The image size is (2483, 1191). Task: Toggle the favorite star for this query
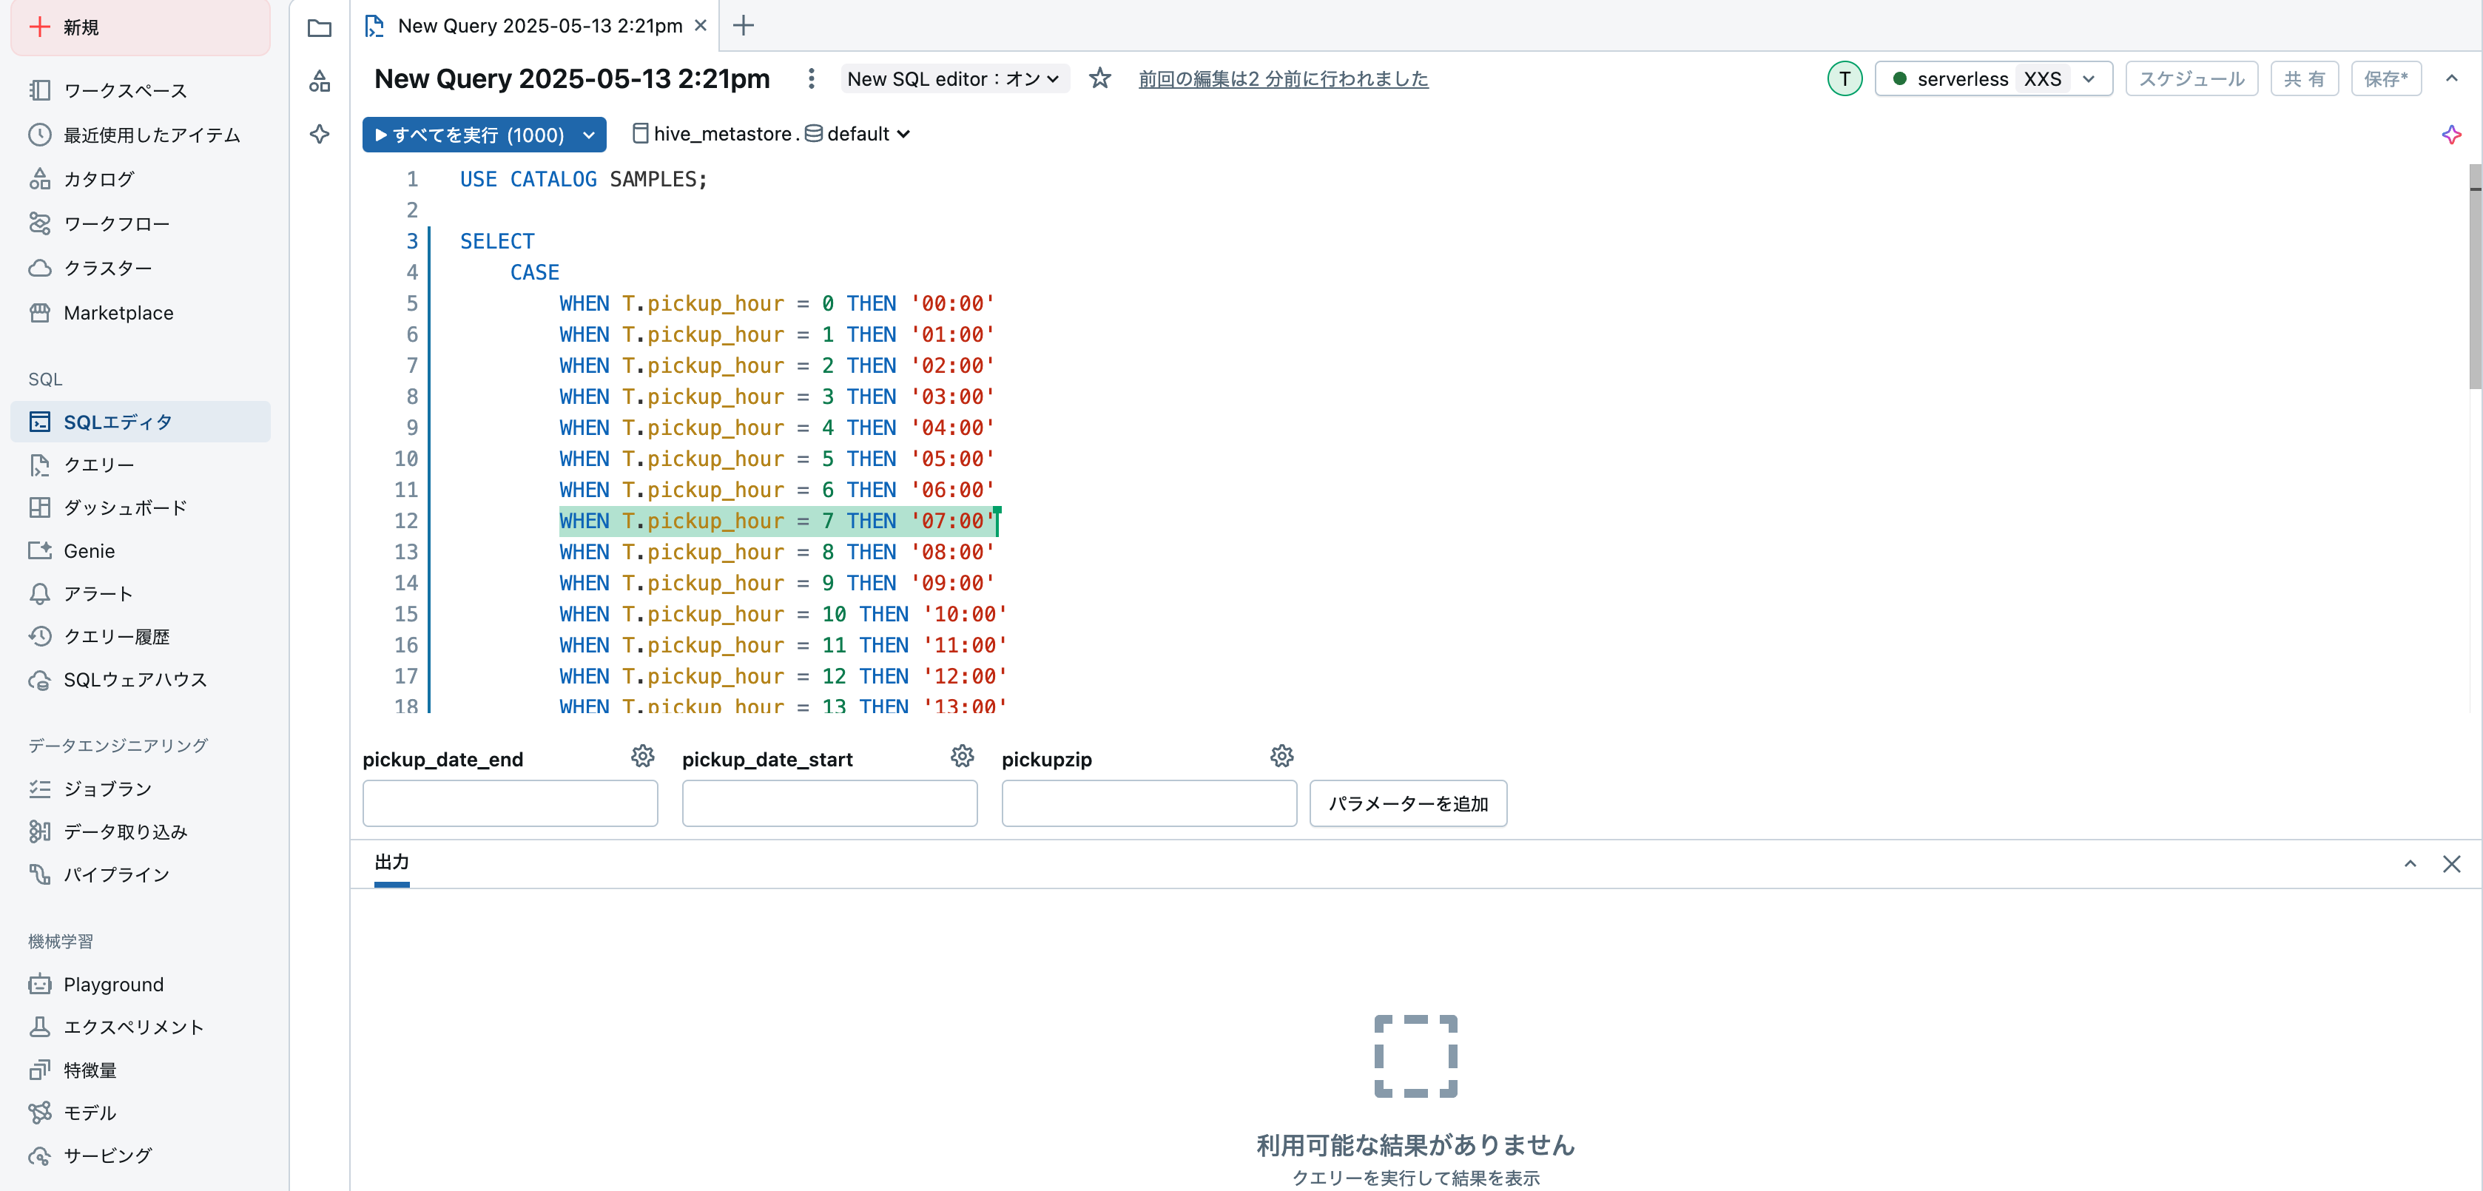[1099, 79]
